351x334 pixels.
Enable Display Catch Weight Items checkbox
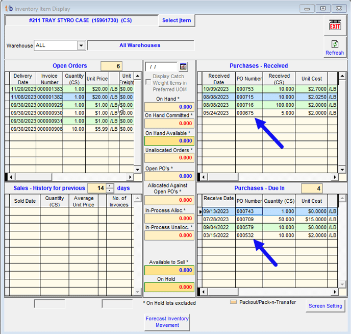[x=148, y=82]
